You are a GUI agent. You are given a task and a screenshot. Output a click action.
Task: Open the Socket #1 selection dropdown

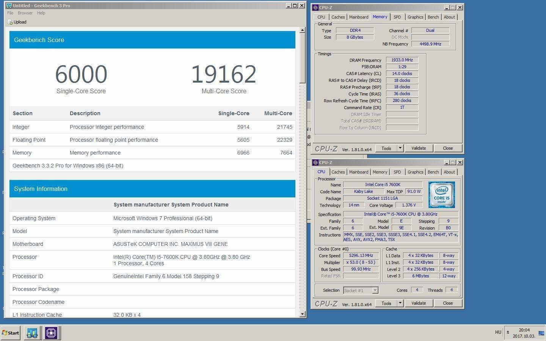pyautogui.click(x=361, y=290)
